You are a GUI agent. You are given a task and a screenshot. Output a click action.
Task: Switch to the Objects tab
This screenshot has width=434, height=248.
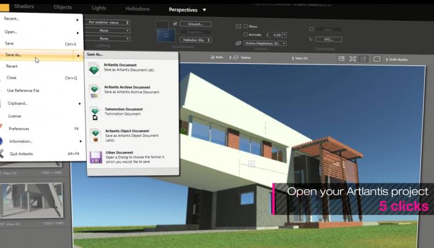(63, 7)
